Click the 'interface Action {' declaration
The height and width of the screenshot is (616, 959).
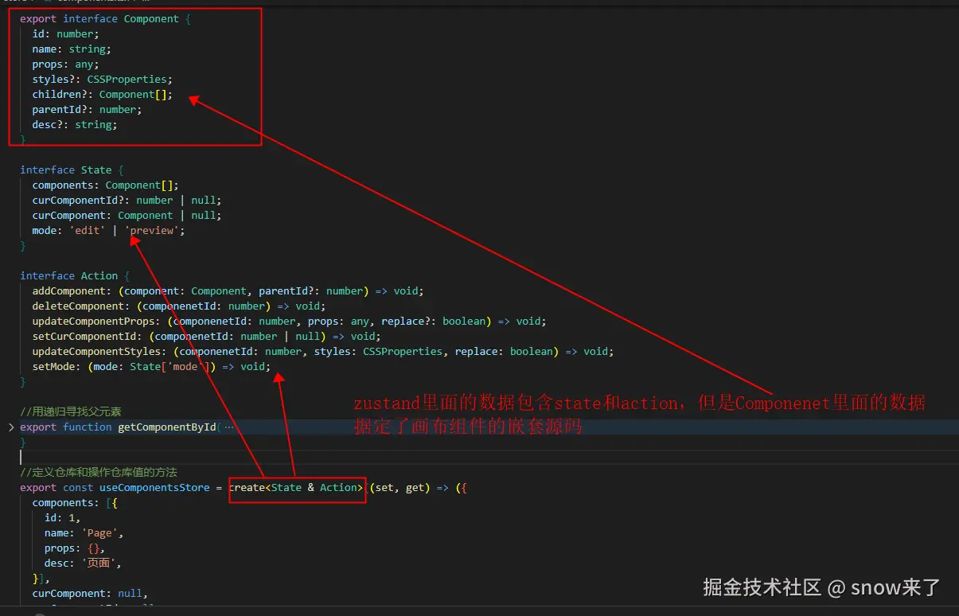[75, 276]
